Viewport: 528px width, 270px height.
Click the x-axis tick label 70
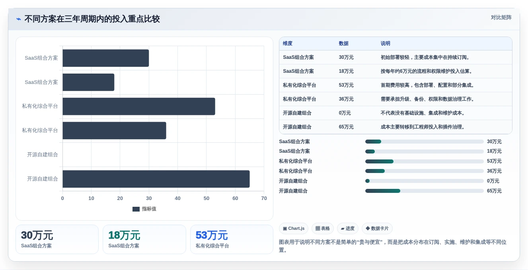point(264,198)
